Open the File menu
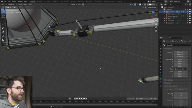The height and width of the screenshot is (108, 192). pos(5,1)
